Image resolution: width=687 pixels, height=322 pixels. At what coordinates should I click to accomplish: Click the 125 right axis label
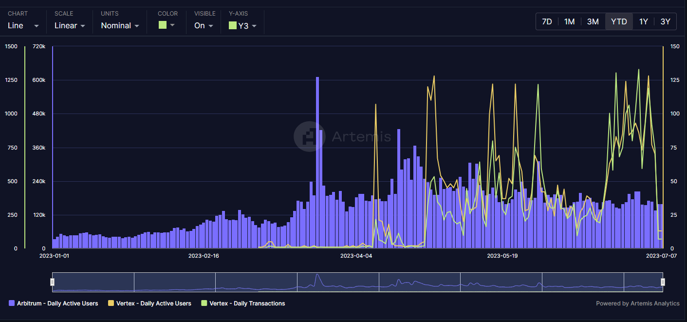pyautogui.click(x=675, y=80)
